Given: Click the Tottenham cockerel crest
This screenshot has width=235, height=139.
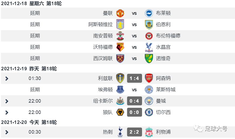Looking at the screenshot, I should [x=120, y=132].
